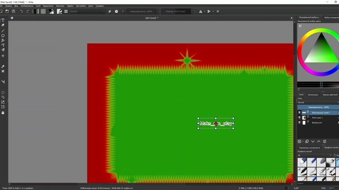Select the Calligraphy tool

3,25
